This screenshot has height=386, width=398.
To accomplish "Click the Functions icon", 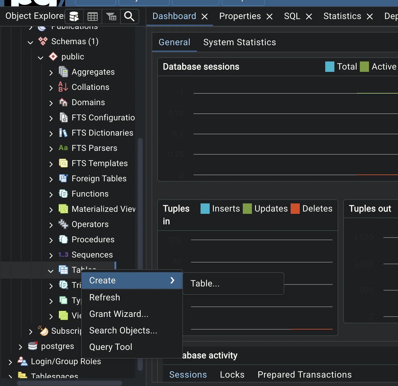I will (x=63, y=194).
